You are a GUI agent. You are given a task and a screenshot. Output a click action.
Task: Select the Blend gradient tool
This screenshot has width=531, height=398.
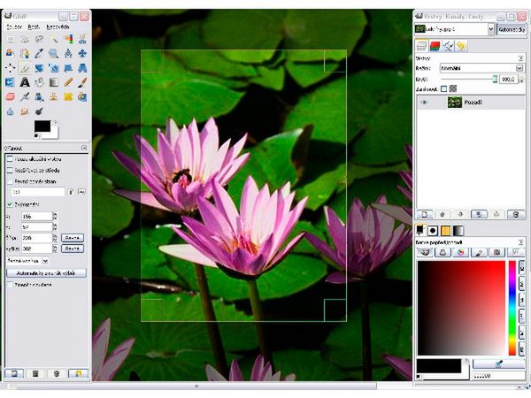(x=53, y=82)
